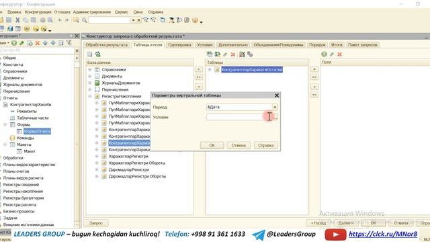Viewport: 430px width, 242px height.
Task: Click scroll-down arrow of configuration tree scrollbar
Action: (77, 225)
